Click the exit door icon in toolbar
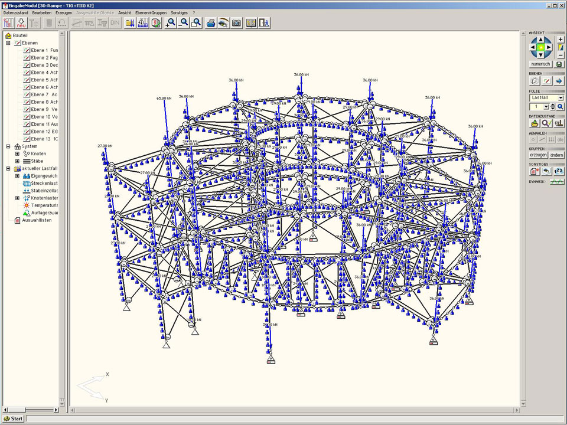Screen dimensions: 567x425 (x=264, y=23)
